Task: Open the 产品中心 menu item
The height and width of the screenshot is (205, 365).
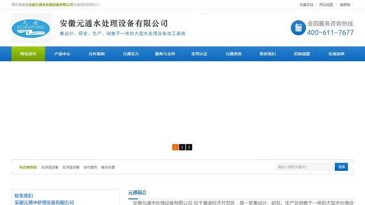Action: [62, 54]
